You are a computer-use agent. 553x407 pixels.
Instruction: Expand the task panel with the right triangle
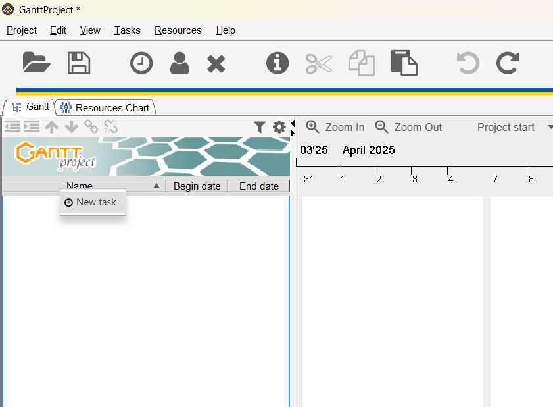[x=293, y=133]
